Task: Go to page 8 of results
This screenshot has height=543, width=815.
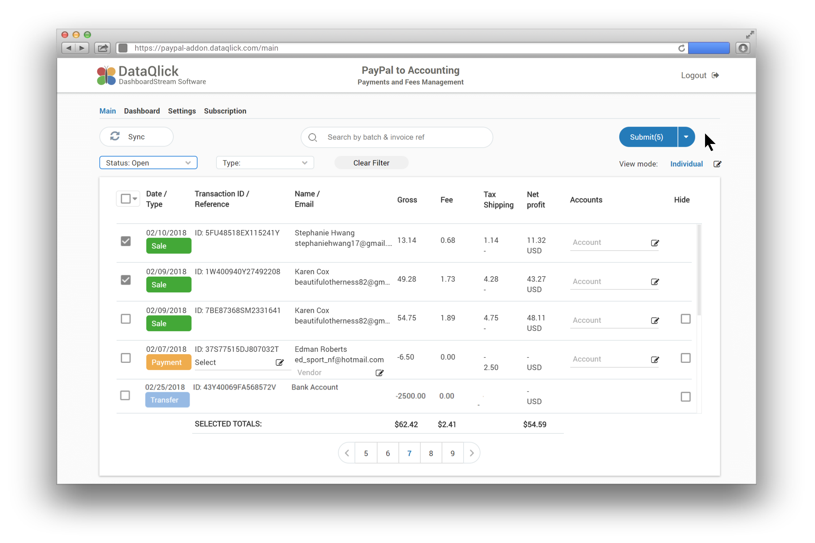Action: (431, 453)
